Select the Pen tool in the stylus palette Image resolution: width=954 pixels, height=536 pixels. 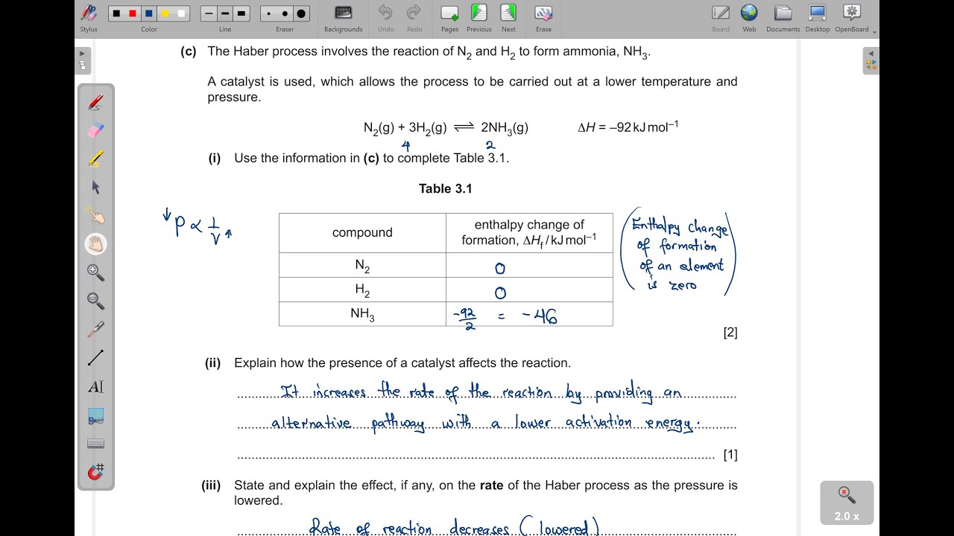pos(95,103)
